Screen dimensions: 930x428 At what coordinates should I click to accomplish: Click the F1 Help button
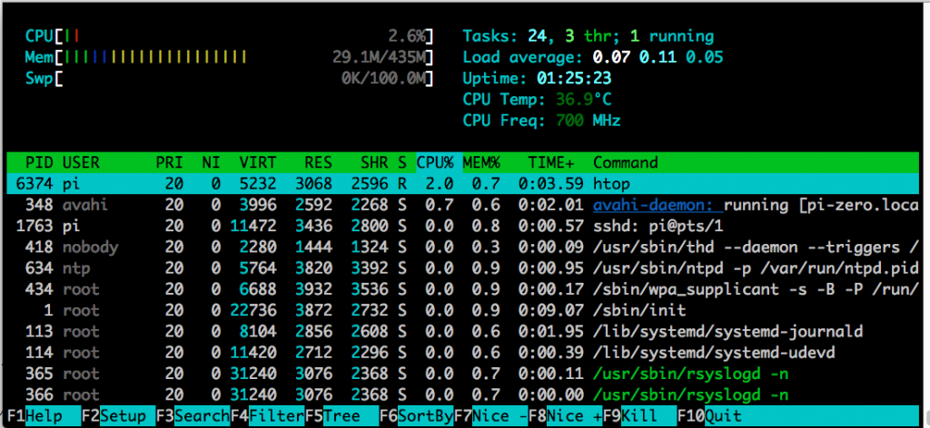pyautogui.click(x=44, y=416)
